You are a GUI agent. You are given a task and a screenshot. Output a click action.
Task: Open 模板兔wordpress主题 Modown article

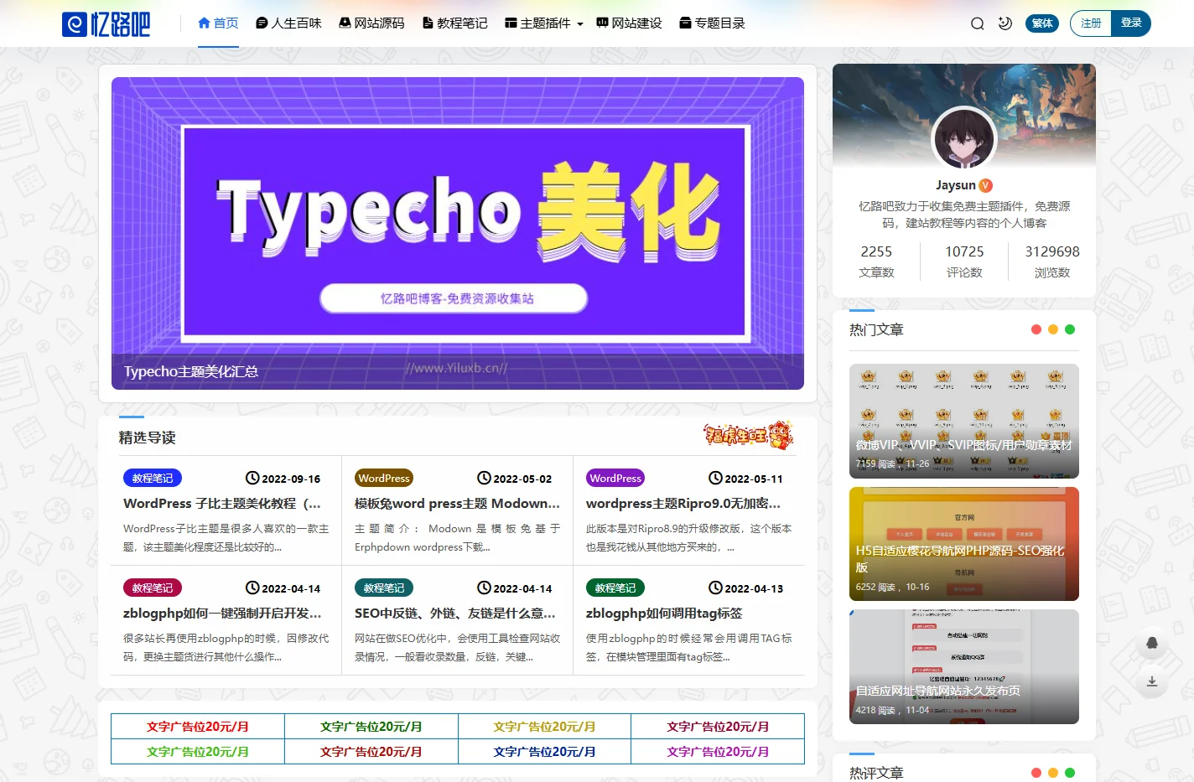[x=457, y=504]
